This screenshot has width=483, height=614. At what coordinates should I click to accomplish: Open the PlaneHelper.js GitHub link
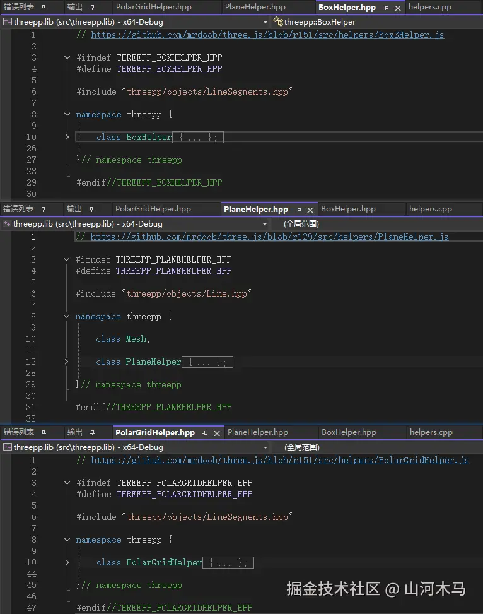(269, 237)
